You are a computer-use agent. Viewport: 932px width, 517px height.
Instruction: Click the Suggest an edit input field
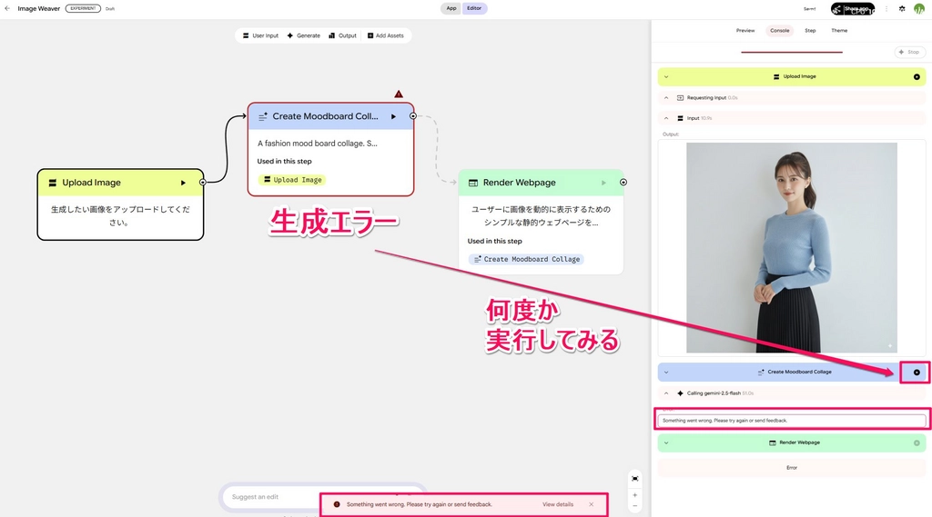(x=273, y=497)
